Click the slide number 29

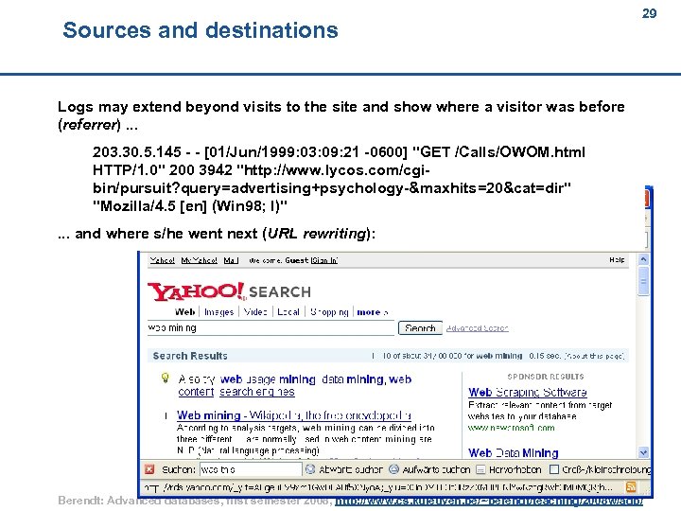pyautogui.click(x=649, y=13)
